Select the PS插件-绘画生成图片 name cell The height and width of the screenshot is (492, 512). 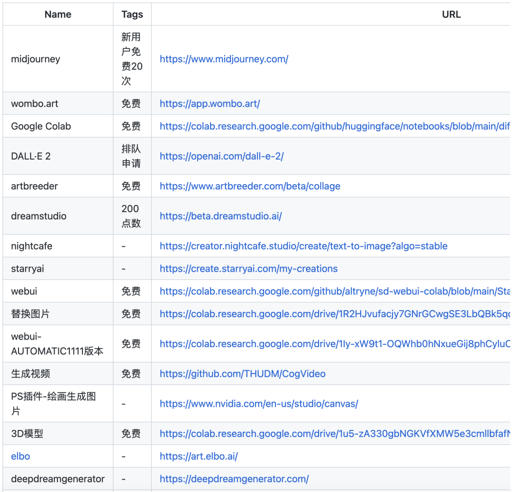pos(58,403)
